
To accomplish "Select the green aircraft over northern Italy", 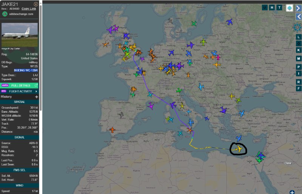I will [179, 90].
